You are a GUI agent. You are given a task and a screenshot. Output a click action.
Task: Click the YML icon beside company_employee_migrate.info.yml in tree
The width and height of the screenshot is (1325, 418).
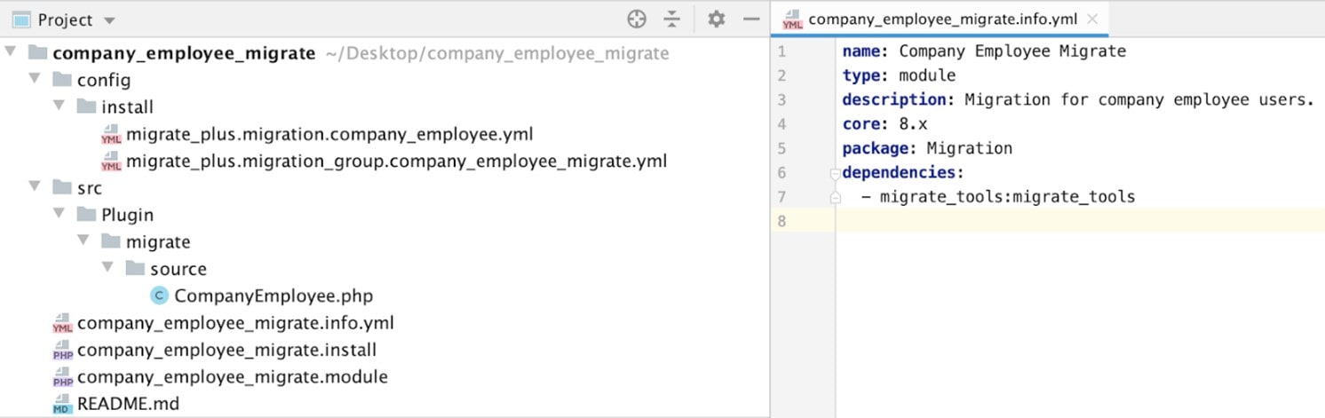[x=63, y=323]
